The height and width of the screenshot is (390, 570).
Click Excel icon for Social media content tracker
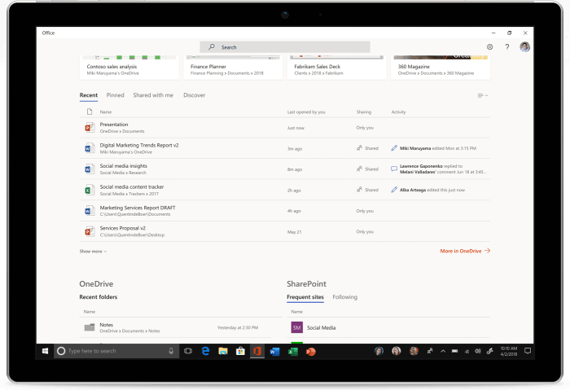[90, 190]
